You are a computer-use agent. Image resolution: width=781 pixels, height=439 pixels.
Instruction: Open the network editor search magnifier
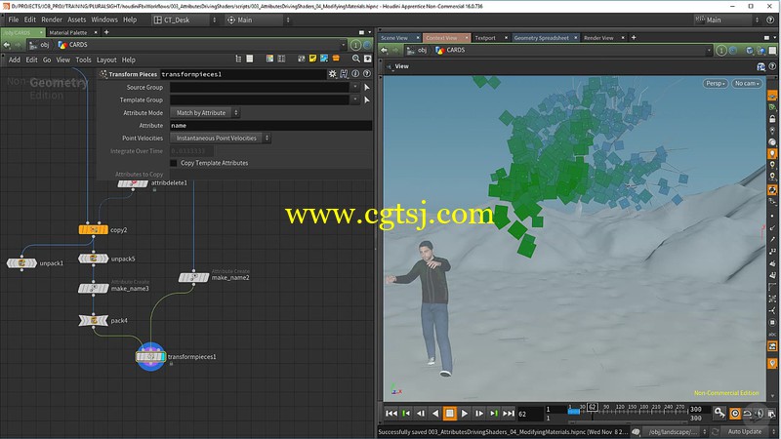(x=355, y=59)
